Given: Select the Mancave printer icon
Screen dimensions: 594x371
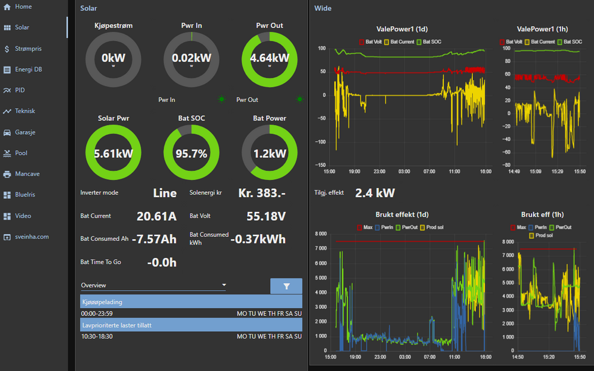Looking at the screenshot, I should tap(7, 174).
